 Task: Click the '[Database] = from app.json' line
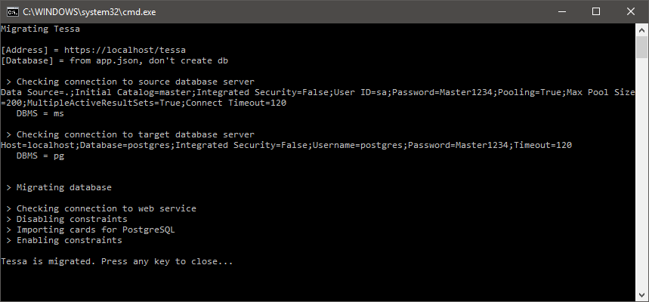click(115, 61)
